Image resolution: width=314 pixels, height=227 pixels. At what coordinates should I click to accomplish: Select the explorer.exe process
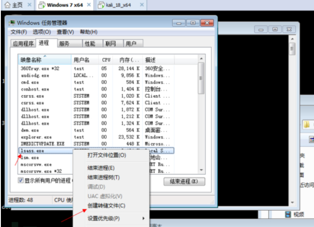pos(96,137)
